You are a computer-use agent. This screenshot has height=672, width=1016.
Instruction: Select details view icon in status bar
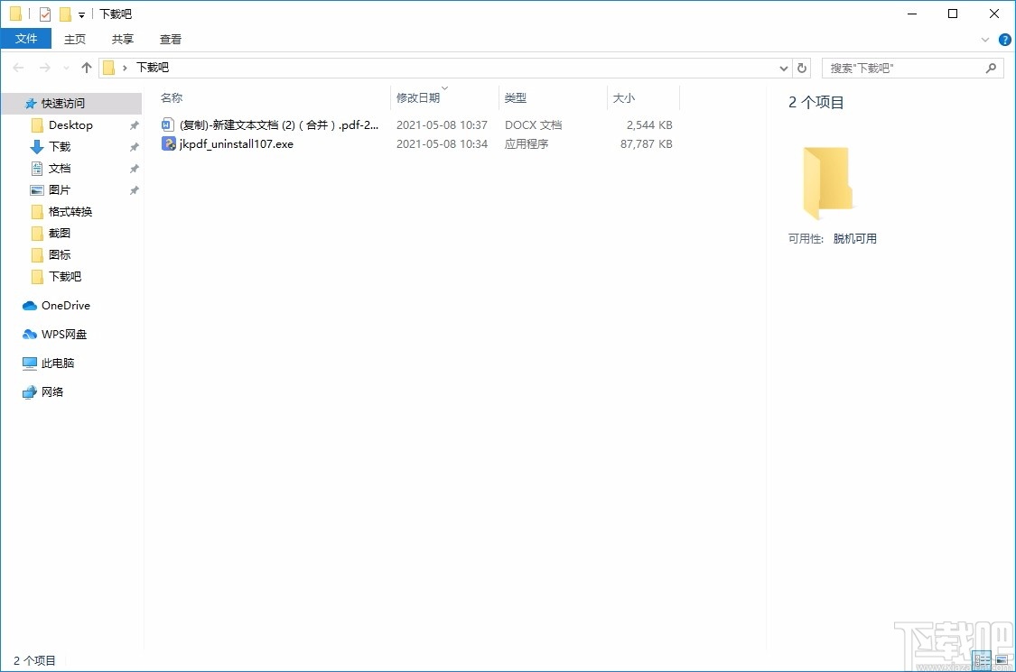(x=982, y=659)
